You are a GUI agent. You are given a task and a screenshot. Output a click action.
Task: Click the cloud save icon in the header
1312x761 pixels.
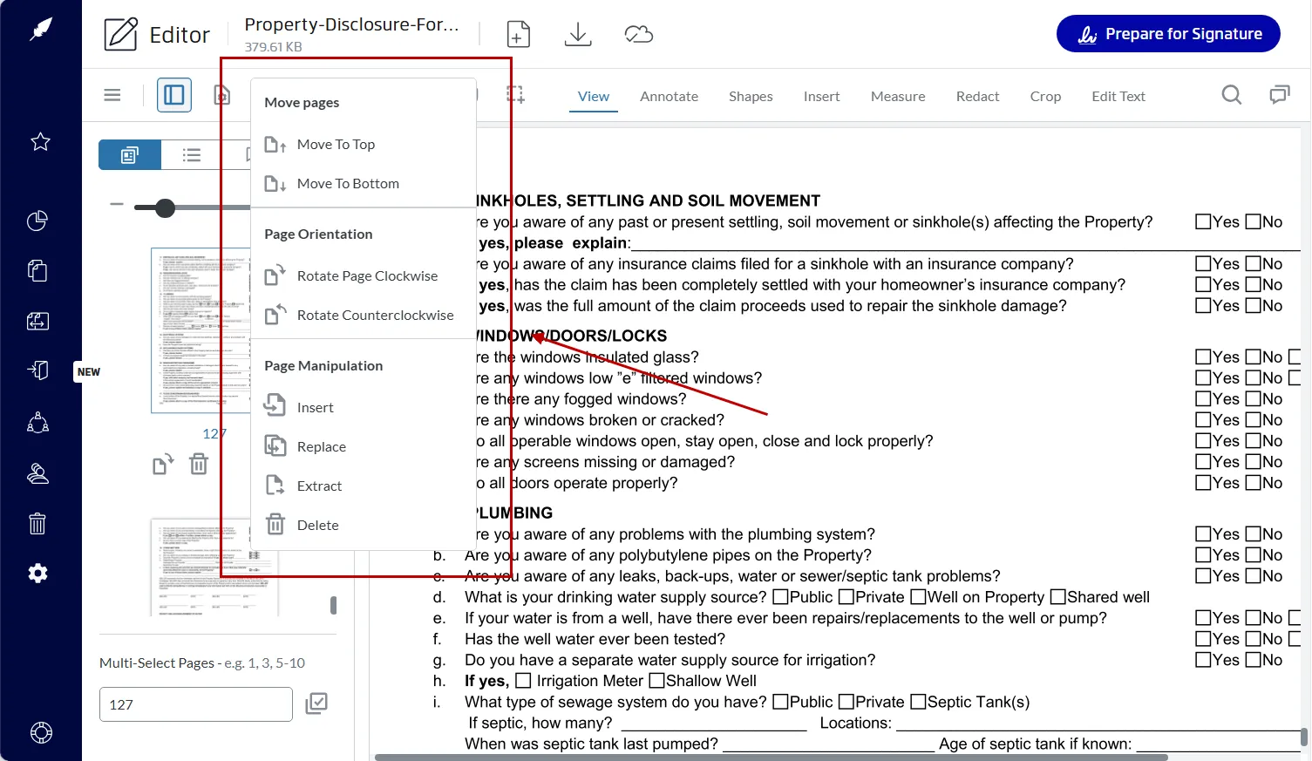pyautogui.click(x=639, y=34)
